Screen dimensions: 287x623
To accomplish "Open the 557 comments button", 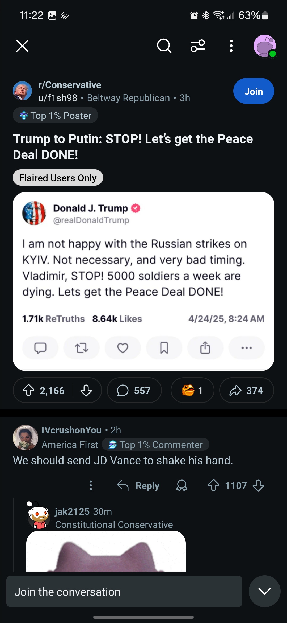I will tap(134, 391).
